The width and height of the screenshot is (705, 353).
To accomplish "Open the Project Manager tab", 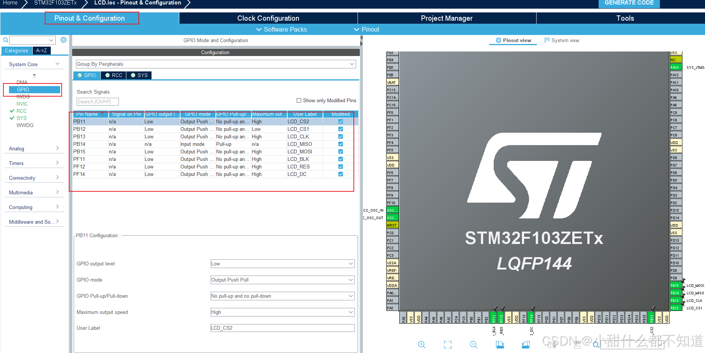I will point(446,18).
